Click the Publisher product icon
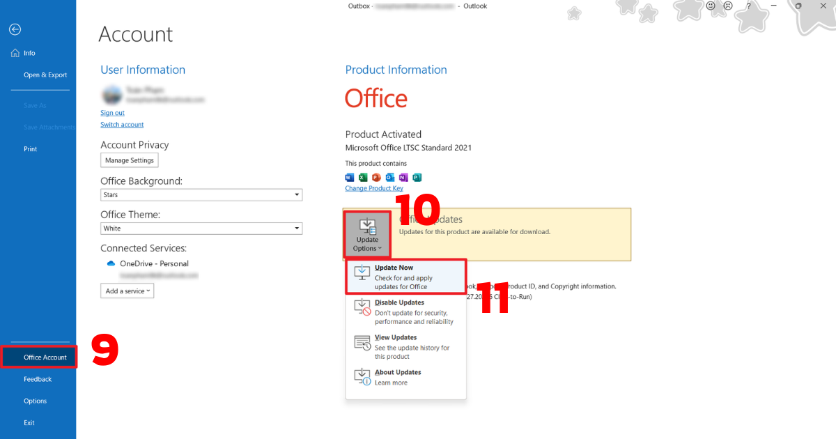This screenshot has width=836, height=439. click(417, 177)
